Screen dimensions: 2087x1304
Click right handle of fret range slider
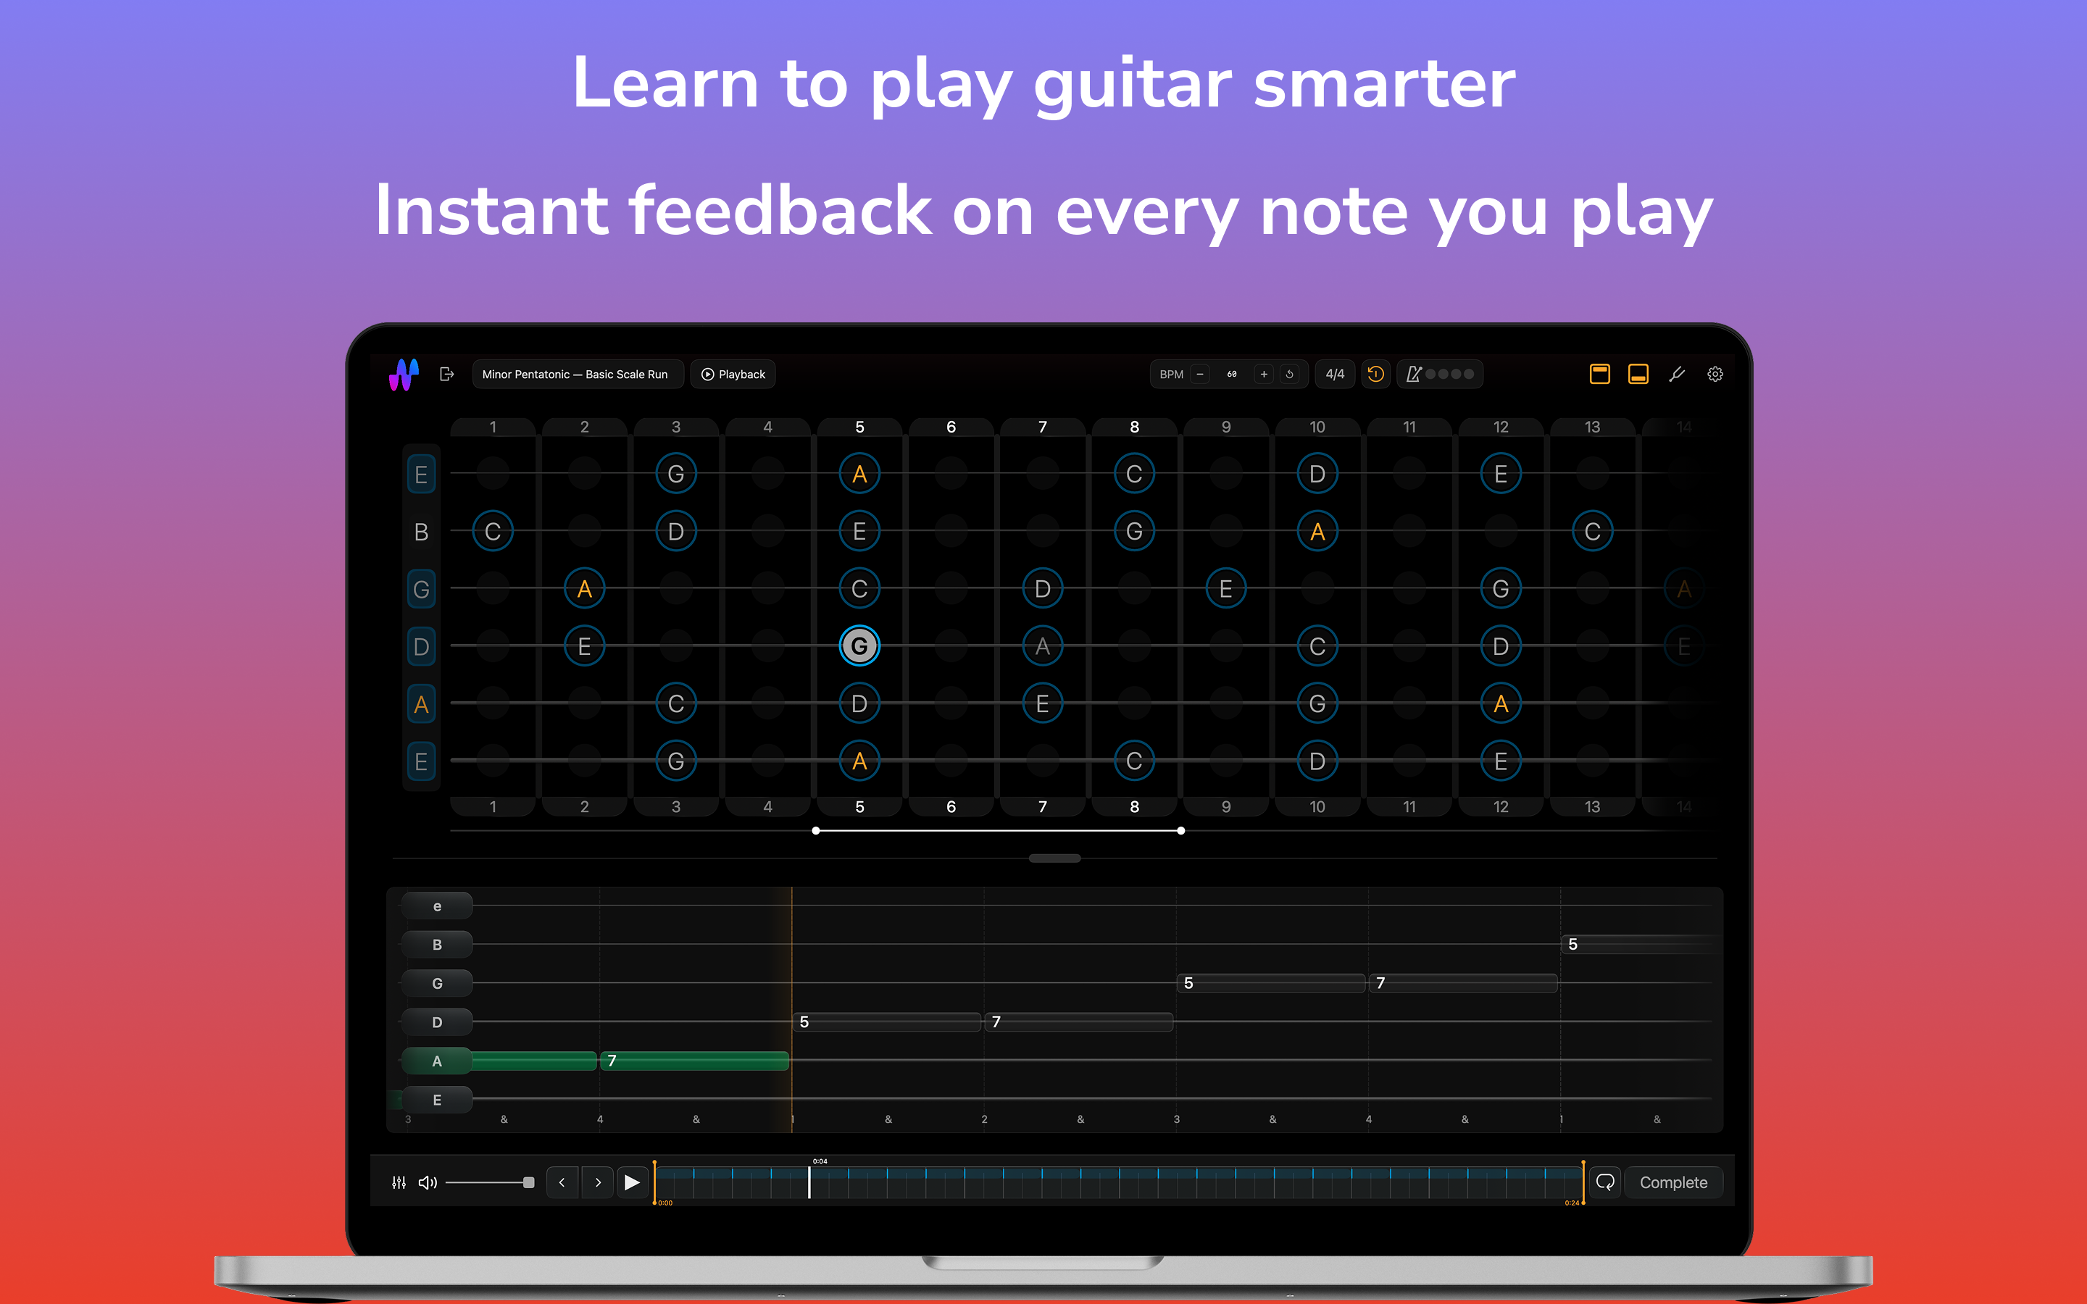[1180, 830]
